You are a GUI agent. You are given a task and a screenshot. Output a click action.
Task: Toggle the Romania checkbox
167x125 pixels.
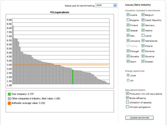click(x=143, y=51)
